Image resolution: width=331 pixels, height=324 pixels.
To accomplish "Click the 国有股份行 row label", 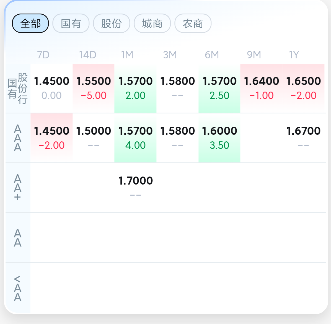I will pyautogui.click(x=18, y=88).
